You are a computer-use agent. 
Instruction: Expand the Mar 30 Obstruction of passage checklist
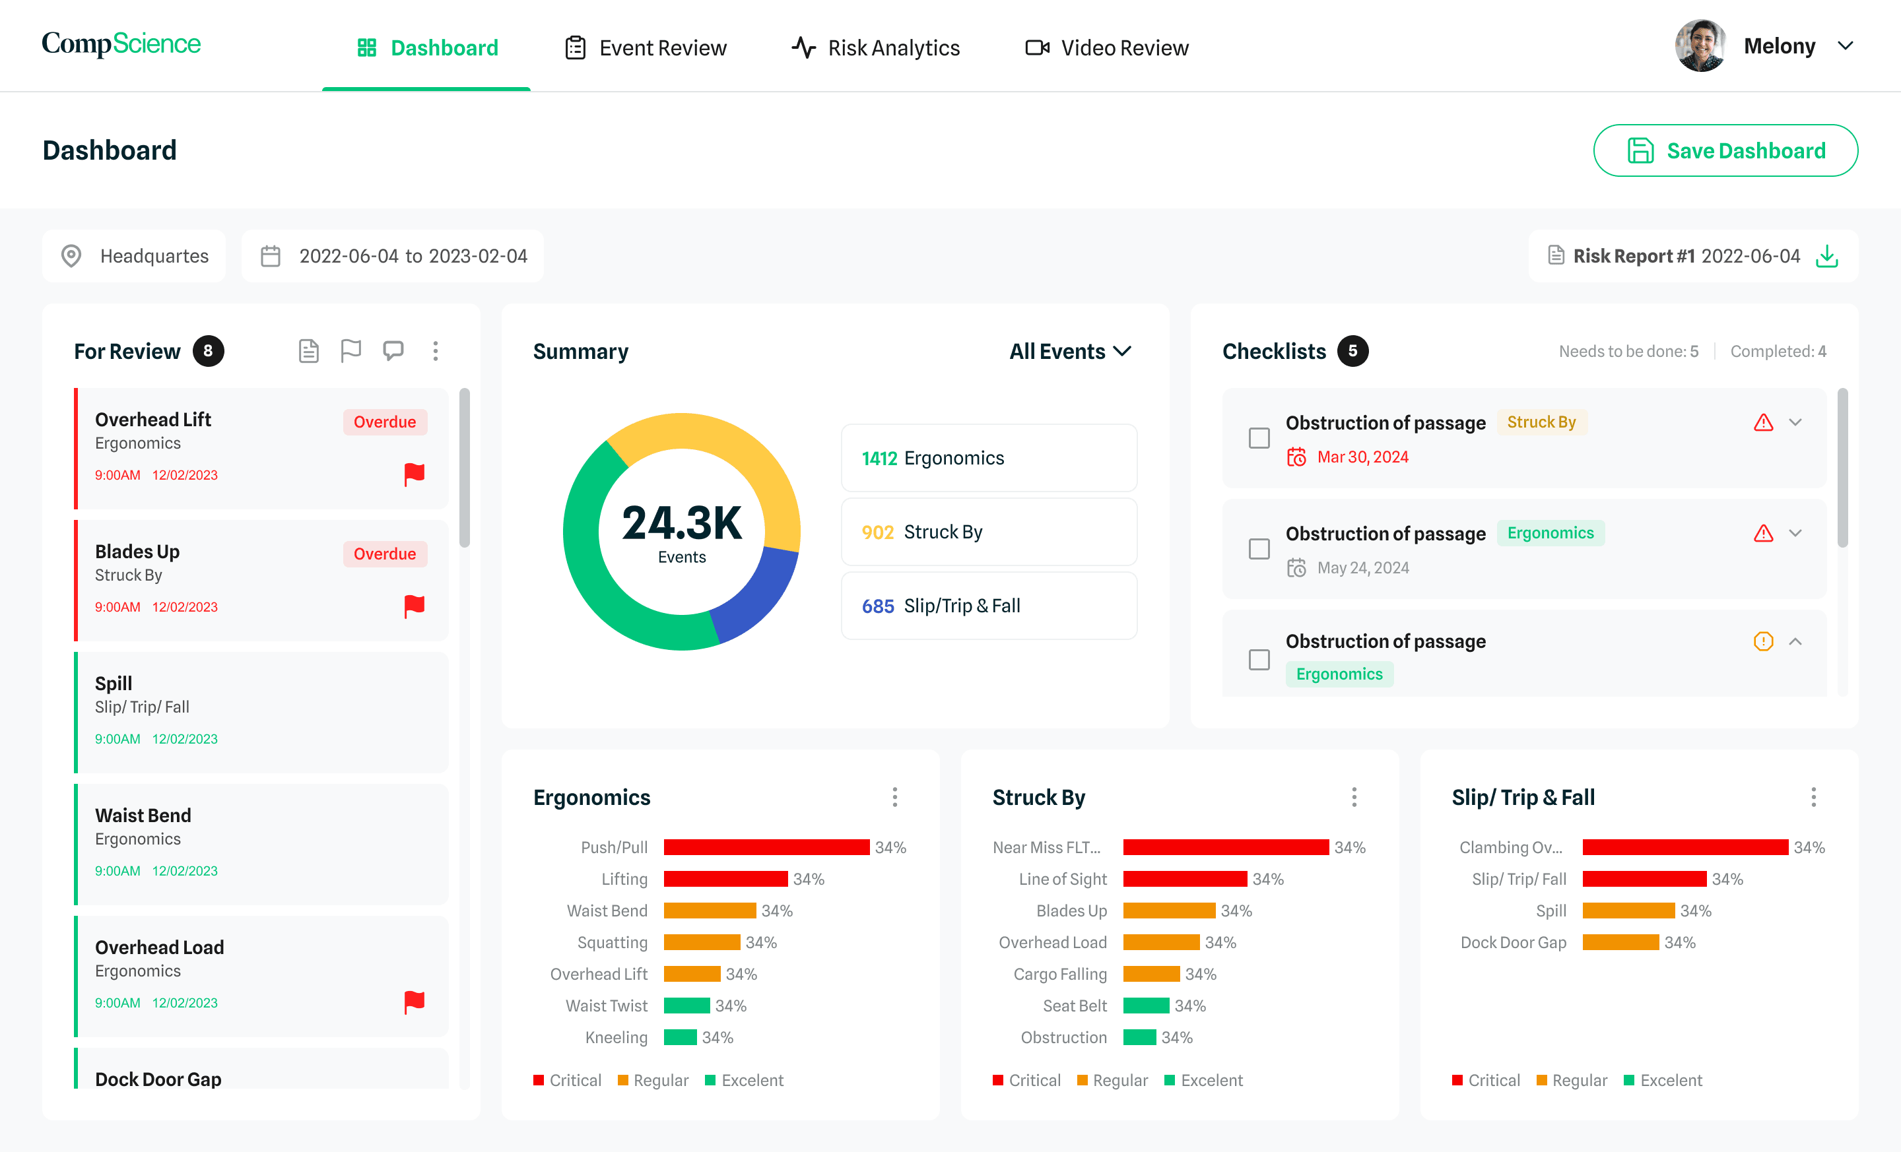[x=1795, y=422]
